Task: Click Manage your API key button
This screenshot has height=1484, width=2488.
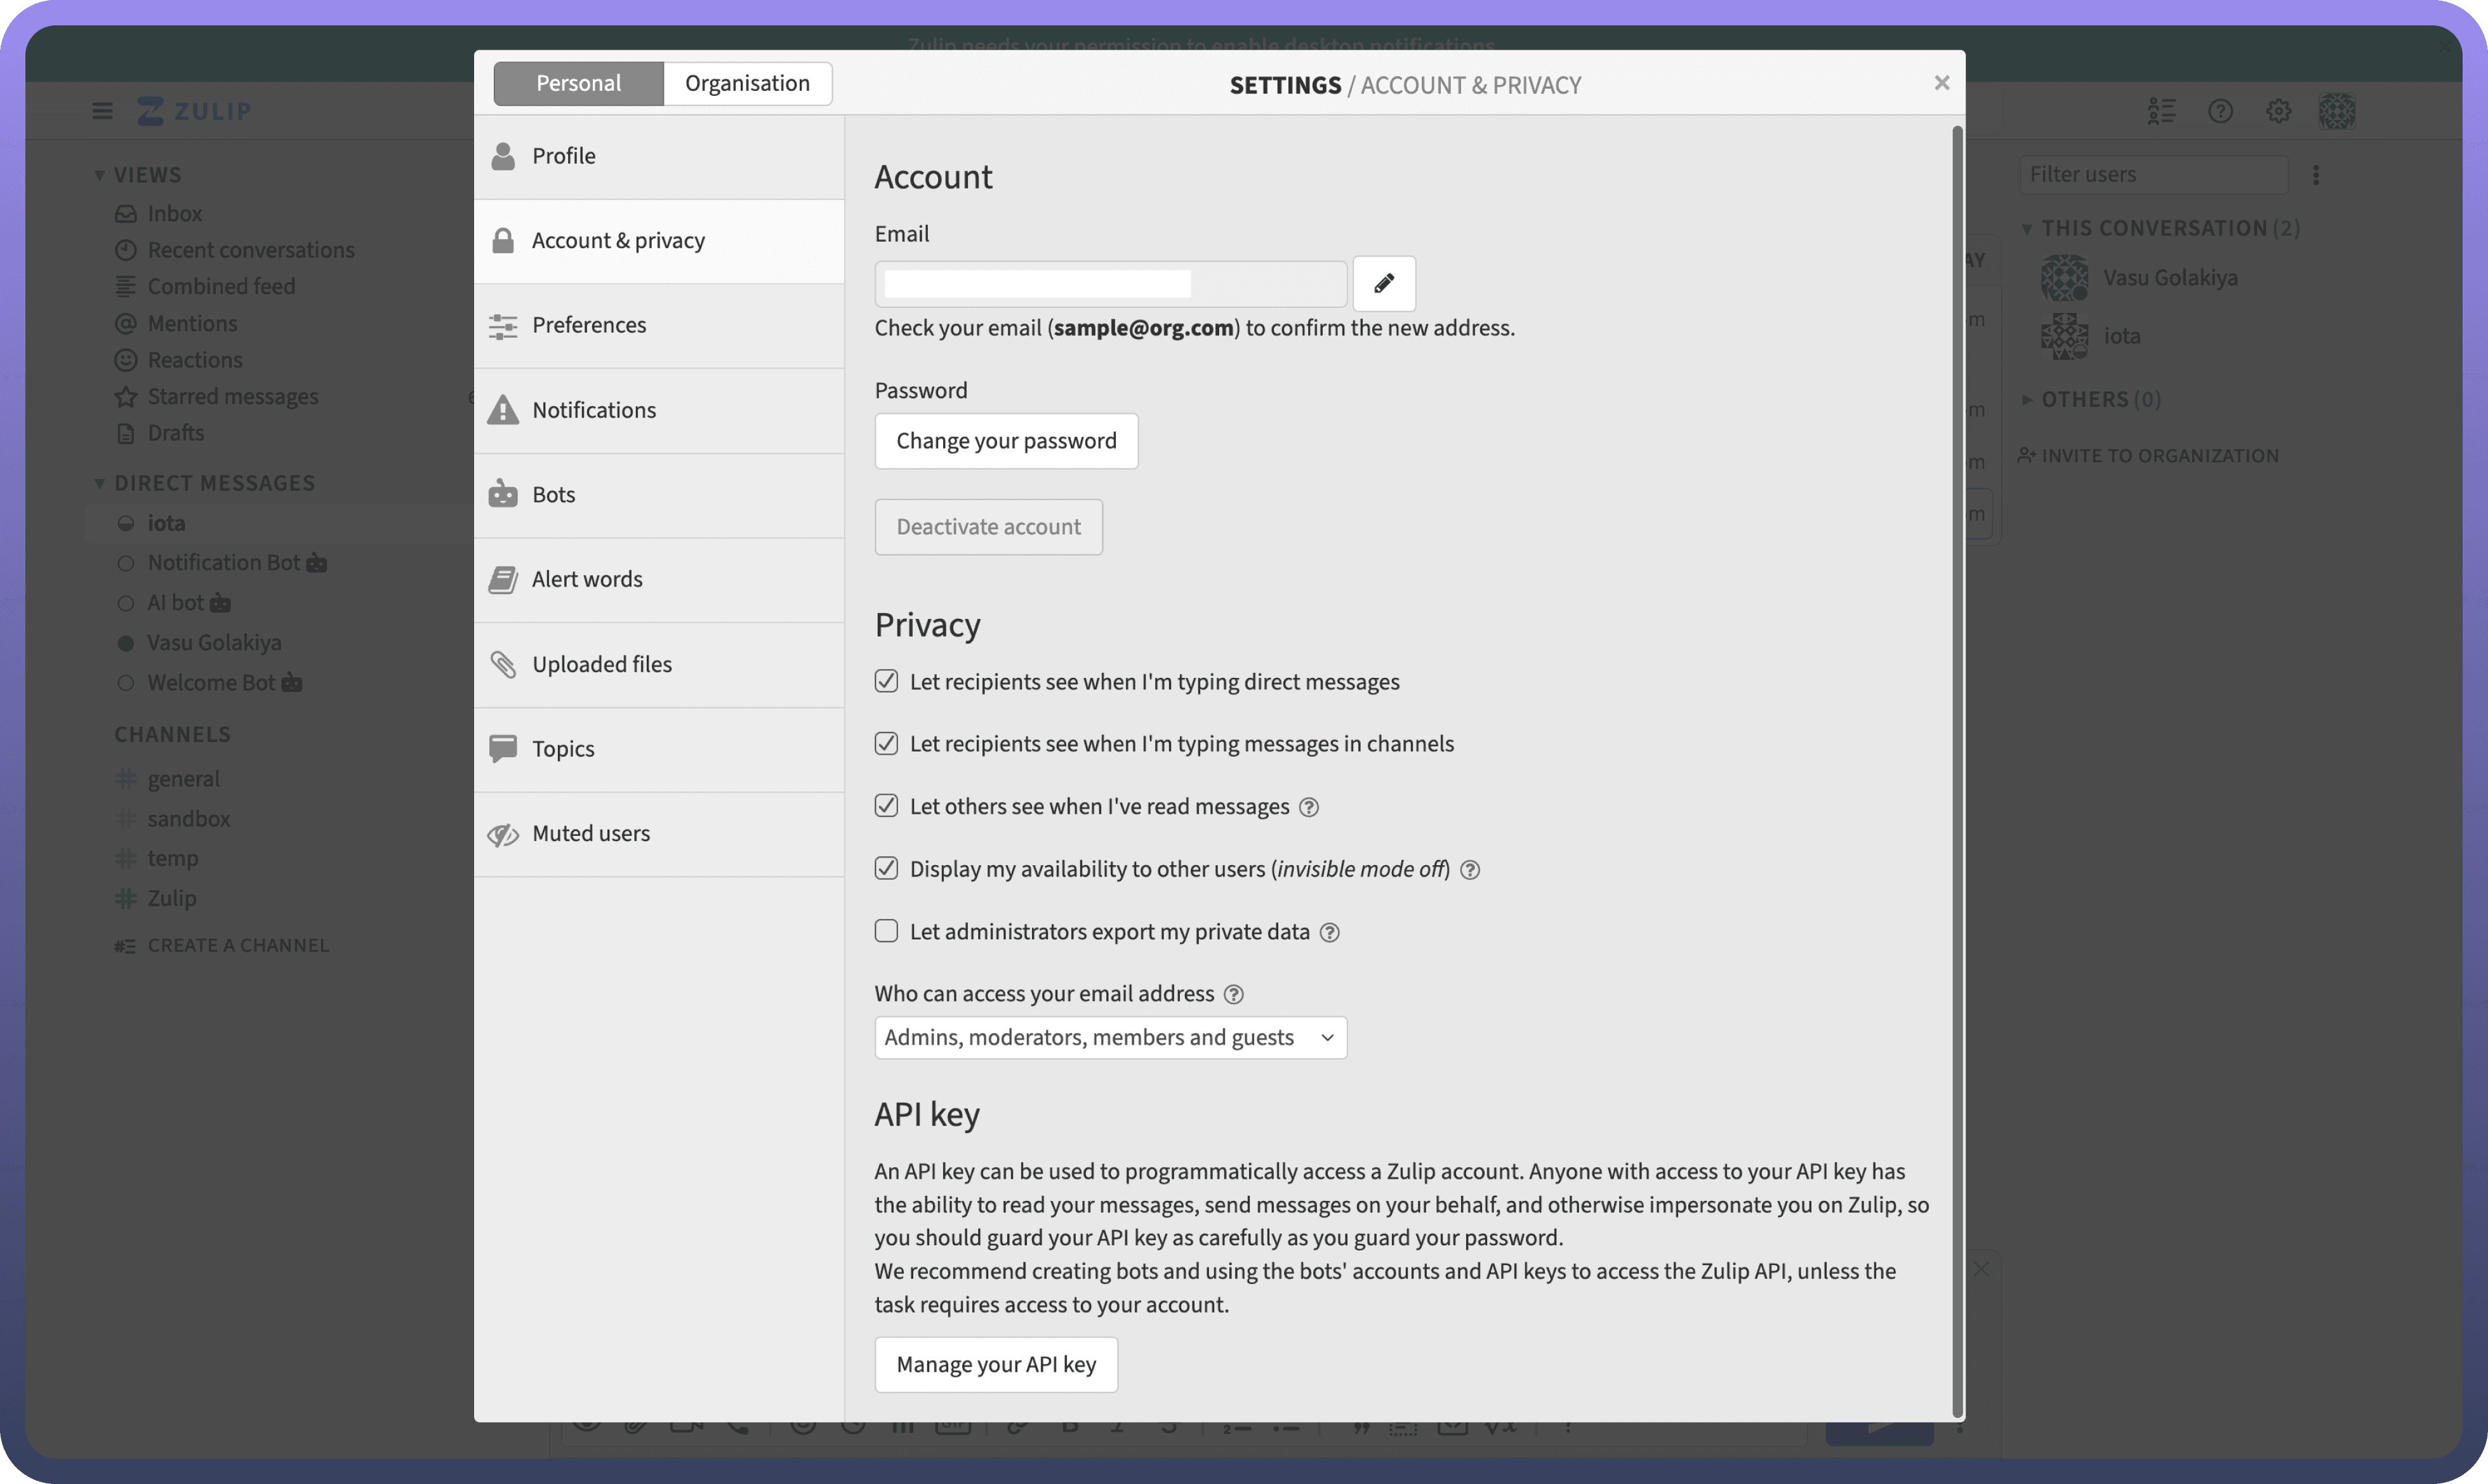Action: 996,1364
